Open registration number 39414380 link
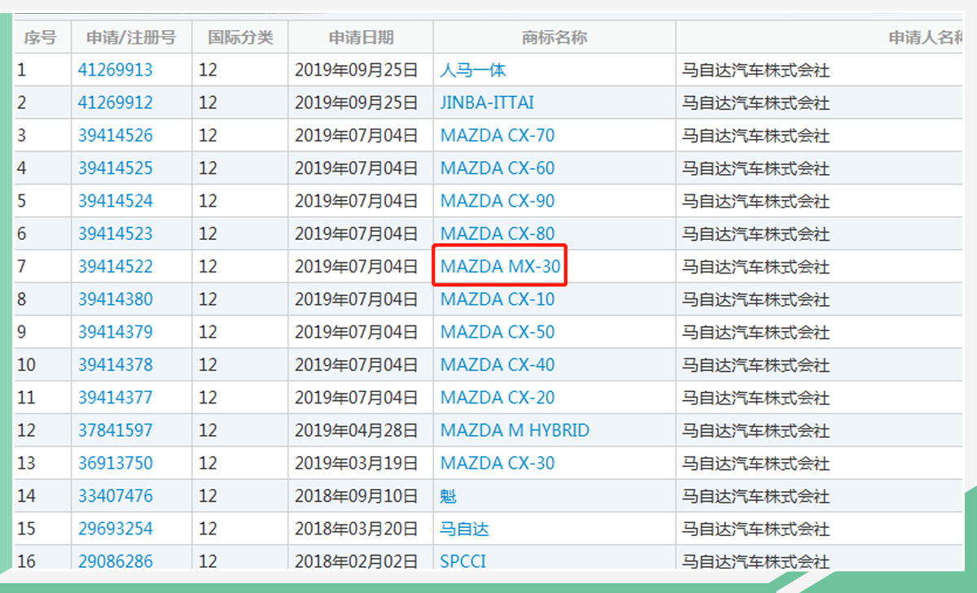Viewport: 977px width, 593px height. (115, 299)
